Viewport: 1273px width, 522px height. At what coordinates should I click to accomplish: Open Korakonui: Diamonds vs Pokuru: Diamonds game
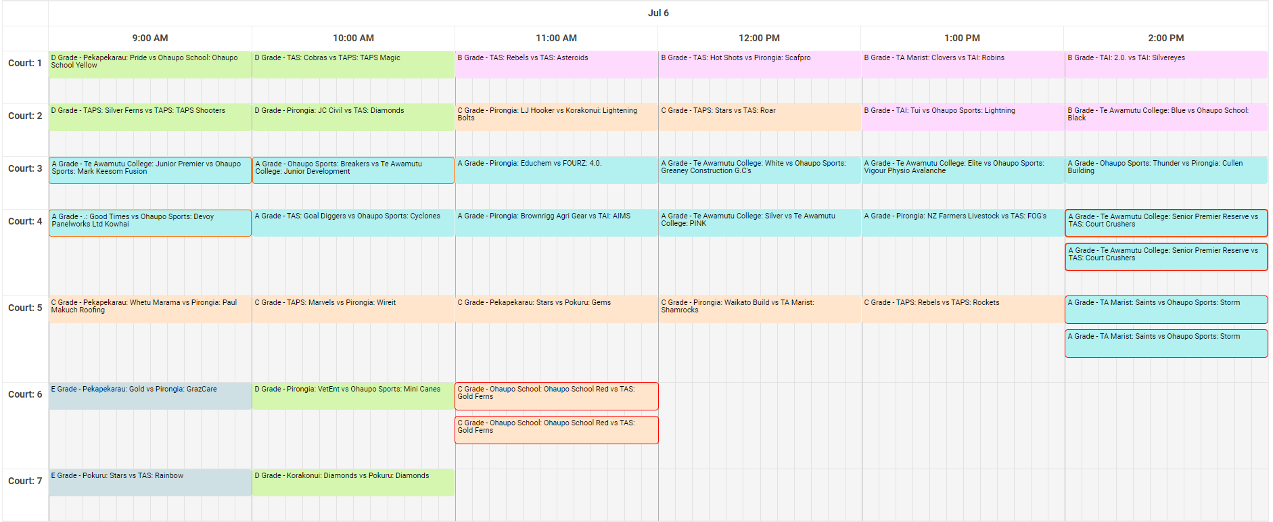(353, 482)
